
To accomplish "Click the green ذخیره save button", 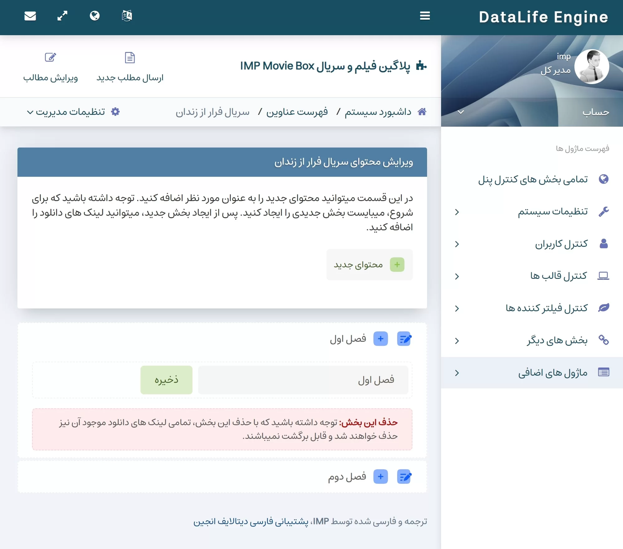I will coord(166,380).
